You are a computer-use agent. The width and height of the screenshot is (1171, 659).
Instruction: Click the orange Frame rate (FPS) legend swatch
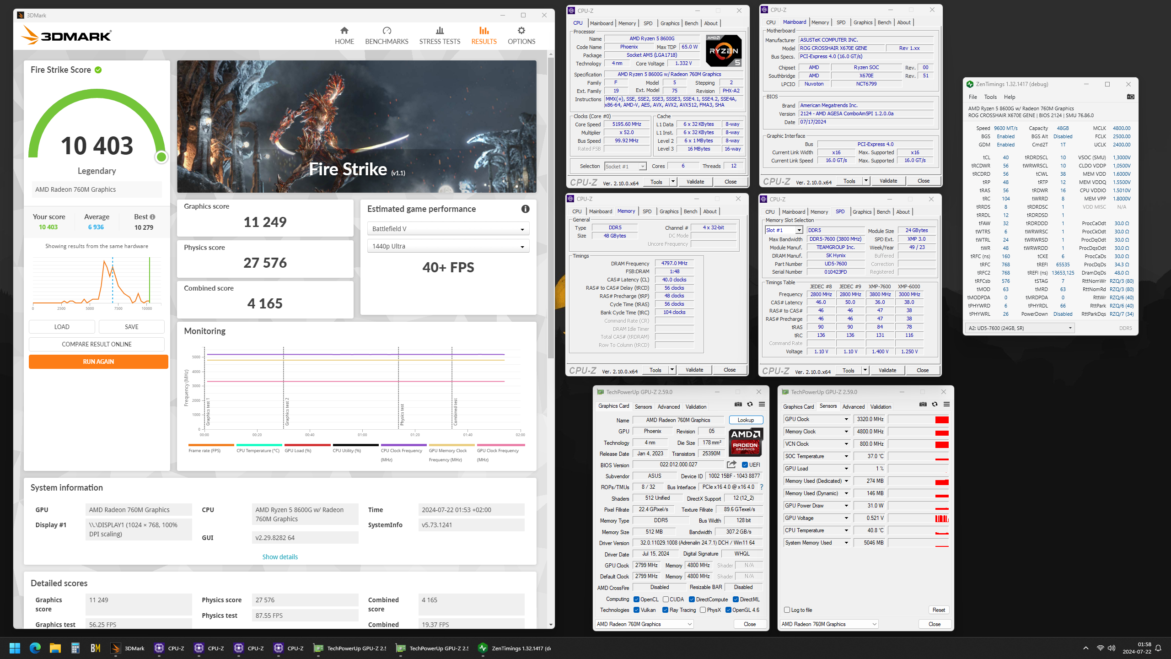point(211,445)
